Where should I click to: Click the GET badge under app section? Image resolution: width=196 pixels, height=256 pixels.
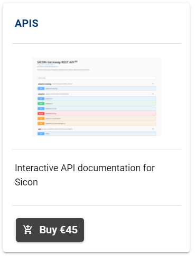(x=41, y=134)
